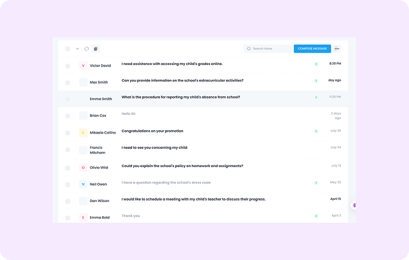The width and height of the screenshot is (409, 260).
Task: Click the sender name Emma Smith
Action: [x=101, y=99]
